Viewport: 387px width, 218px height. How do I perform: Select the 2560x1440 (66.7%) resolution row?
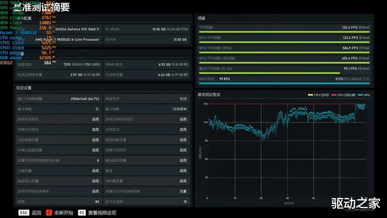(59, 98)
